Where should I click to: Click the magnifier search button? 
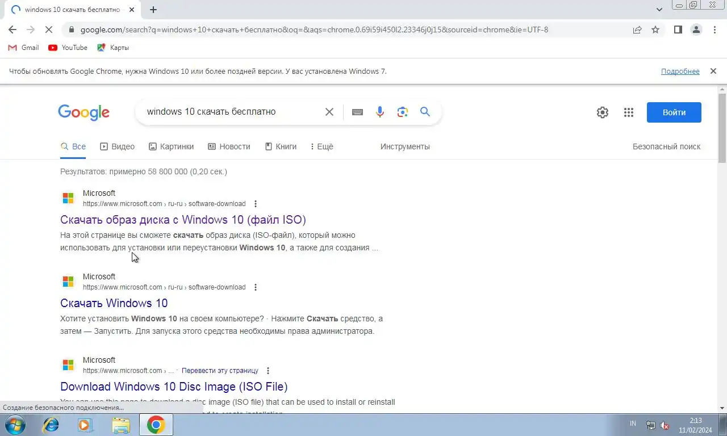click(x=425, y=112)
